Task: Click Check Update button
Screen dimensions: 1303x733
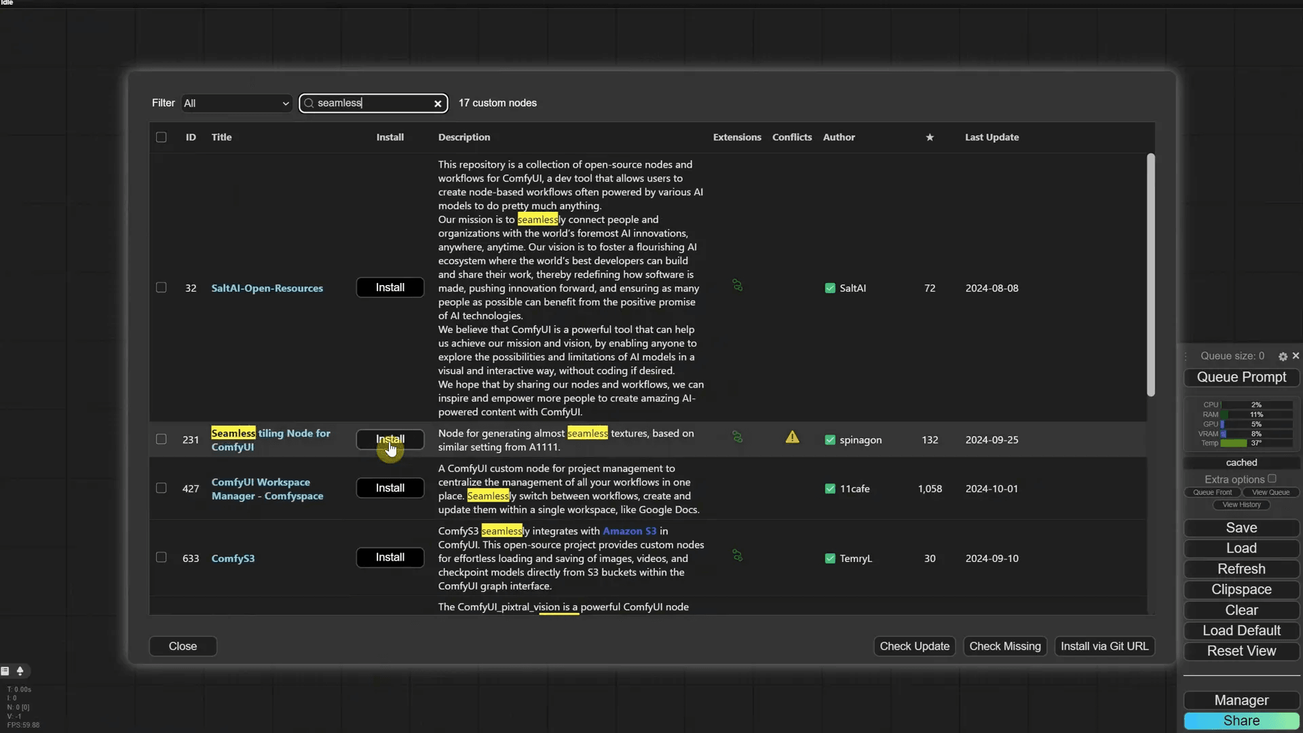Action: click(914, 646)
